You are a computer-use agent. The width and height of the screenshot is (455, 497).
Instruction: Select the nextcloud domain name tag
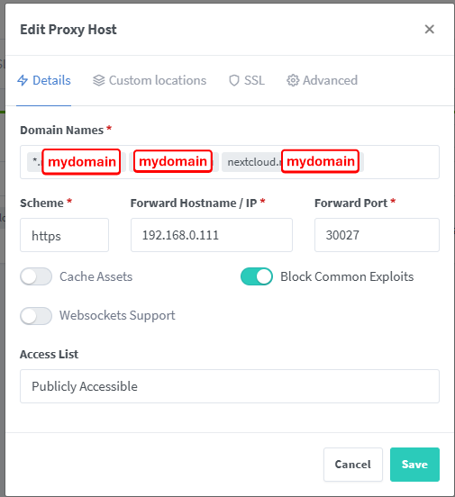pyautogui.click(x=293, y=162)
